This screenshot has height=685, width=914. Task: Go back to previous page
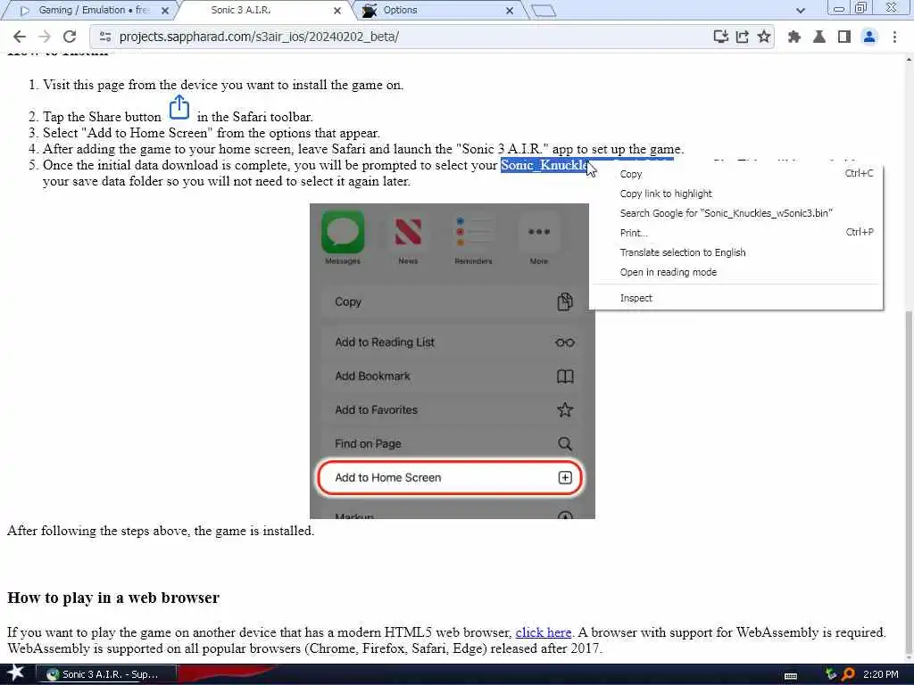click(20, 37)
